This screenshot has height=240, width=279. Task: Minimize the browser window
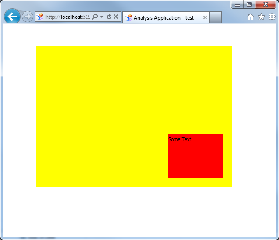tap(237, 5)
